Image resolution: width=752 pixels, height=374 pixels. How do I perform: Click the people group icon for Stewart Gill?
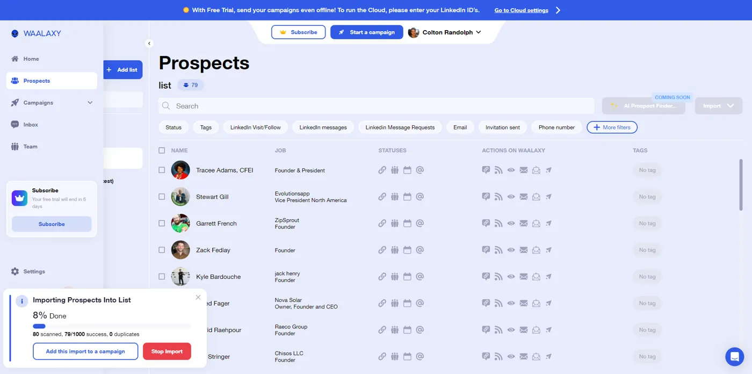tap(395, 197)
